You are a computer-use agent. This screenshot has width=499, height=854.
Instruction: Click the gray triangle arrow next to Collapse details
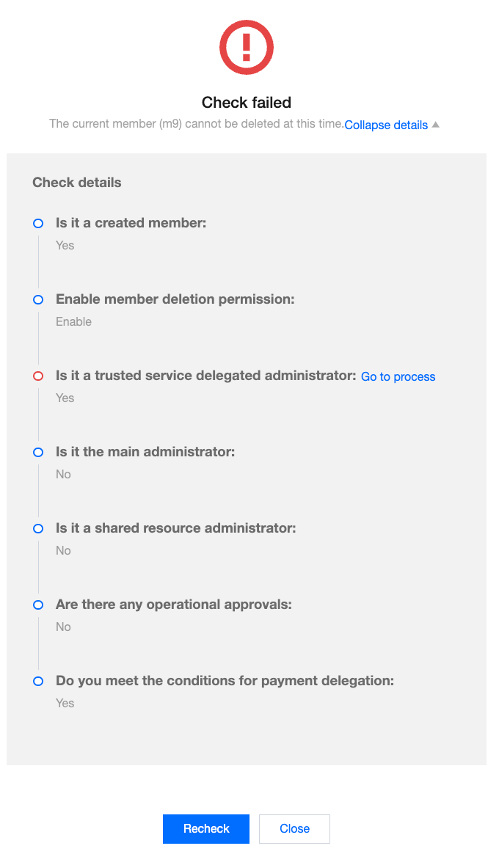436,125
